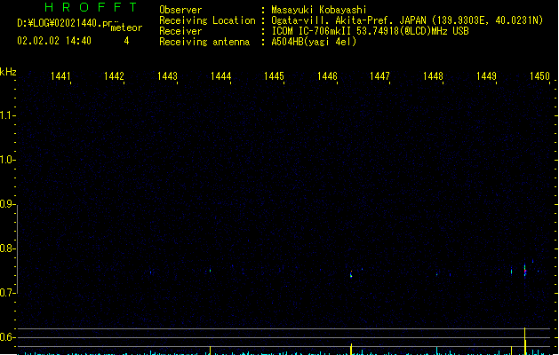Click the tall yellow power spike before 1450

coord(524,341)
